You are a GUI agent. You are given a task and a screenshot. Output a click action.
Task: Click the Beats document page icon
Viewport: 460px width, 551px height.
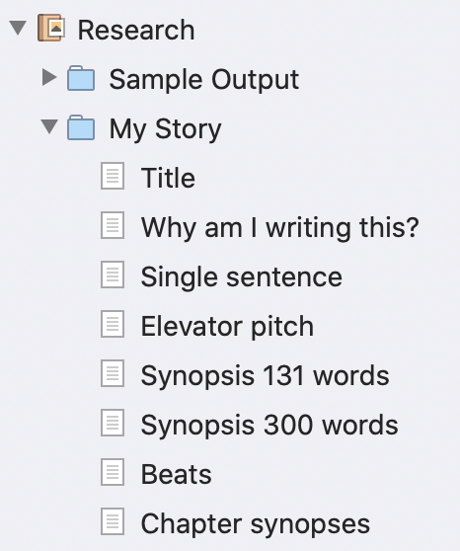click(x=113, y=472)
